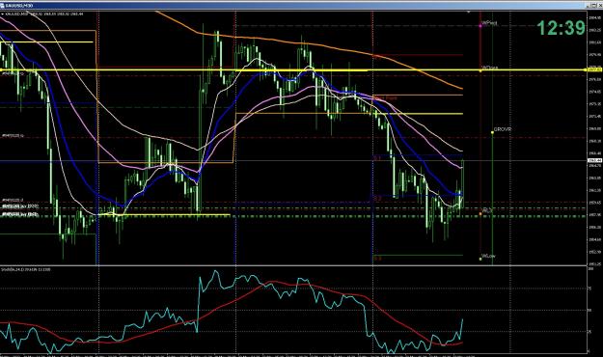603x357 pixels.
Task: Click the indicator subwindow's name label
Action: [25, 269]
